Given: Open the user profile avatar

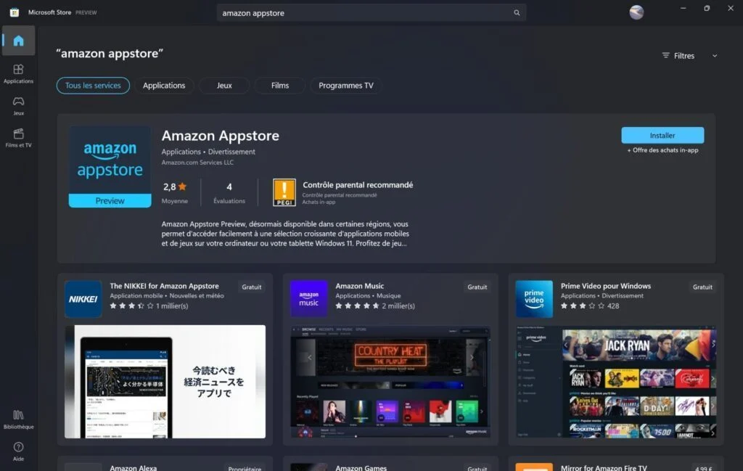Looking at the screenshot, I should click(636, 12).
